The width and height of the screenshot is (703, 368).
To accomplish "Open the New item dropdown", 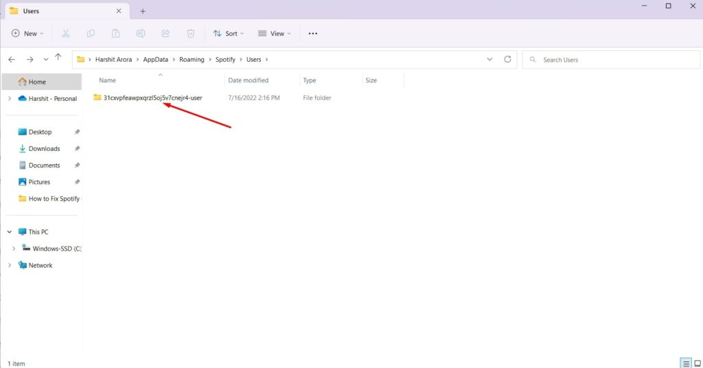I will (27, 33).
